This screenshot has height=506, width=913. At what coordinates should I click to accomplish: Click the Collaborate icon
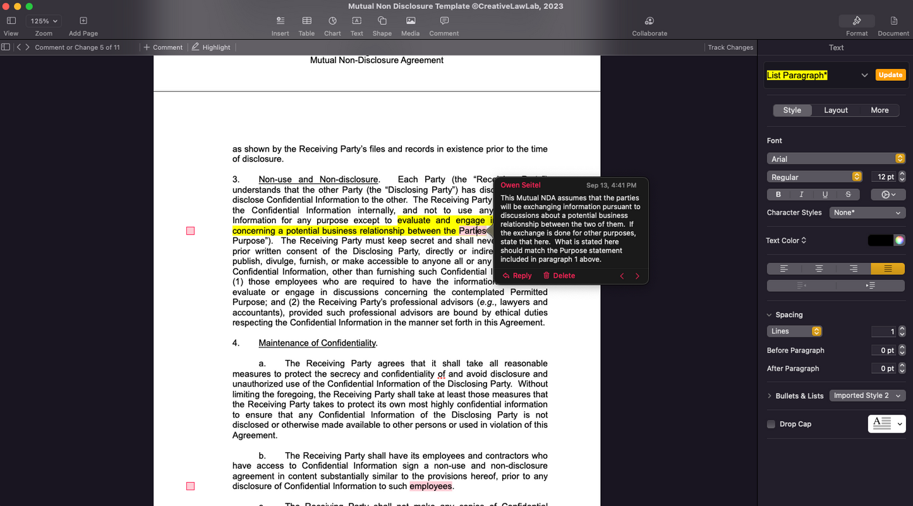tap(650, 21)
